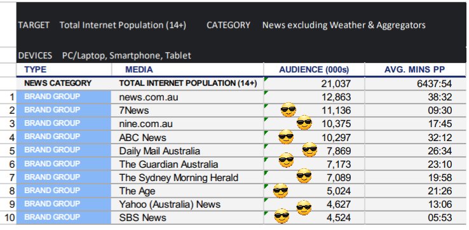The image size is (469, 230).
Task: Click the BRAND GROUP cell in the news.com.au row
Action: (64, 97)
